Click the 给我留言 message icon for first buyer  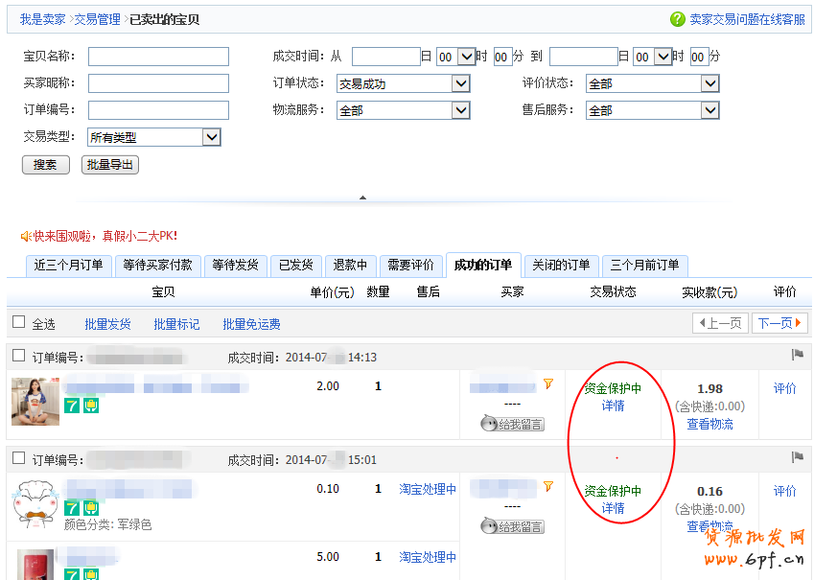(512, 424)
